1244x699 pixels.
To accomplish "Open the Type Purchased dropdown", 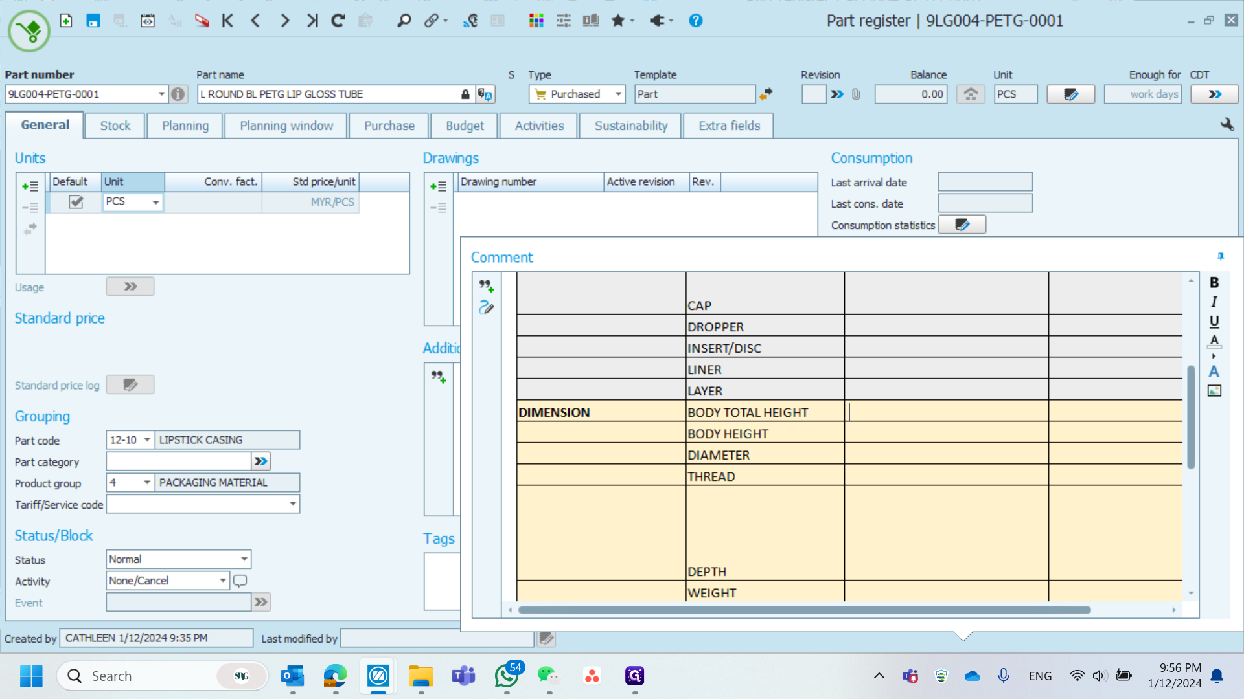I will pyautogui.click(x=618, y=94).
